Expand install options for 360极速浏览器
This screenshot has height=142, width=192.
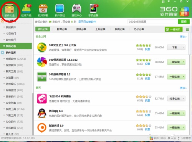point(184,62)
